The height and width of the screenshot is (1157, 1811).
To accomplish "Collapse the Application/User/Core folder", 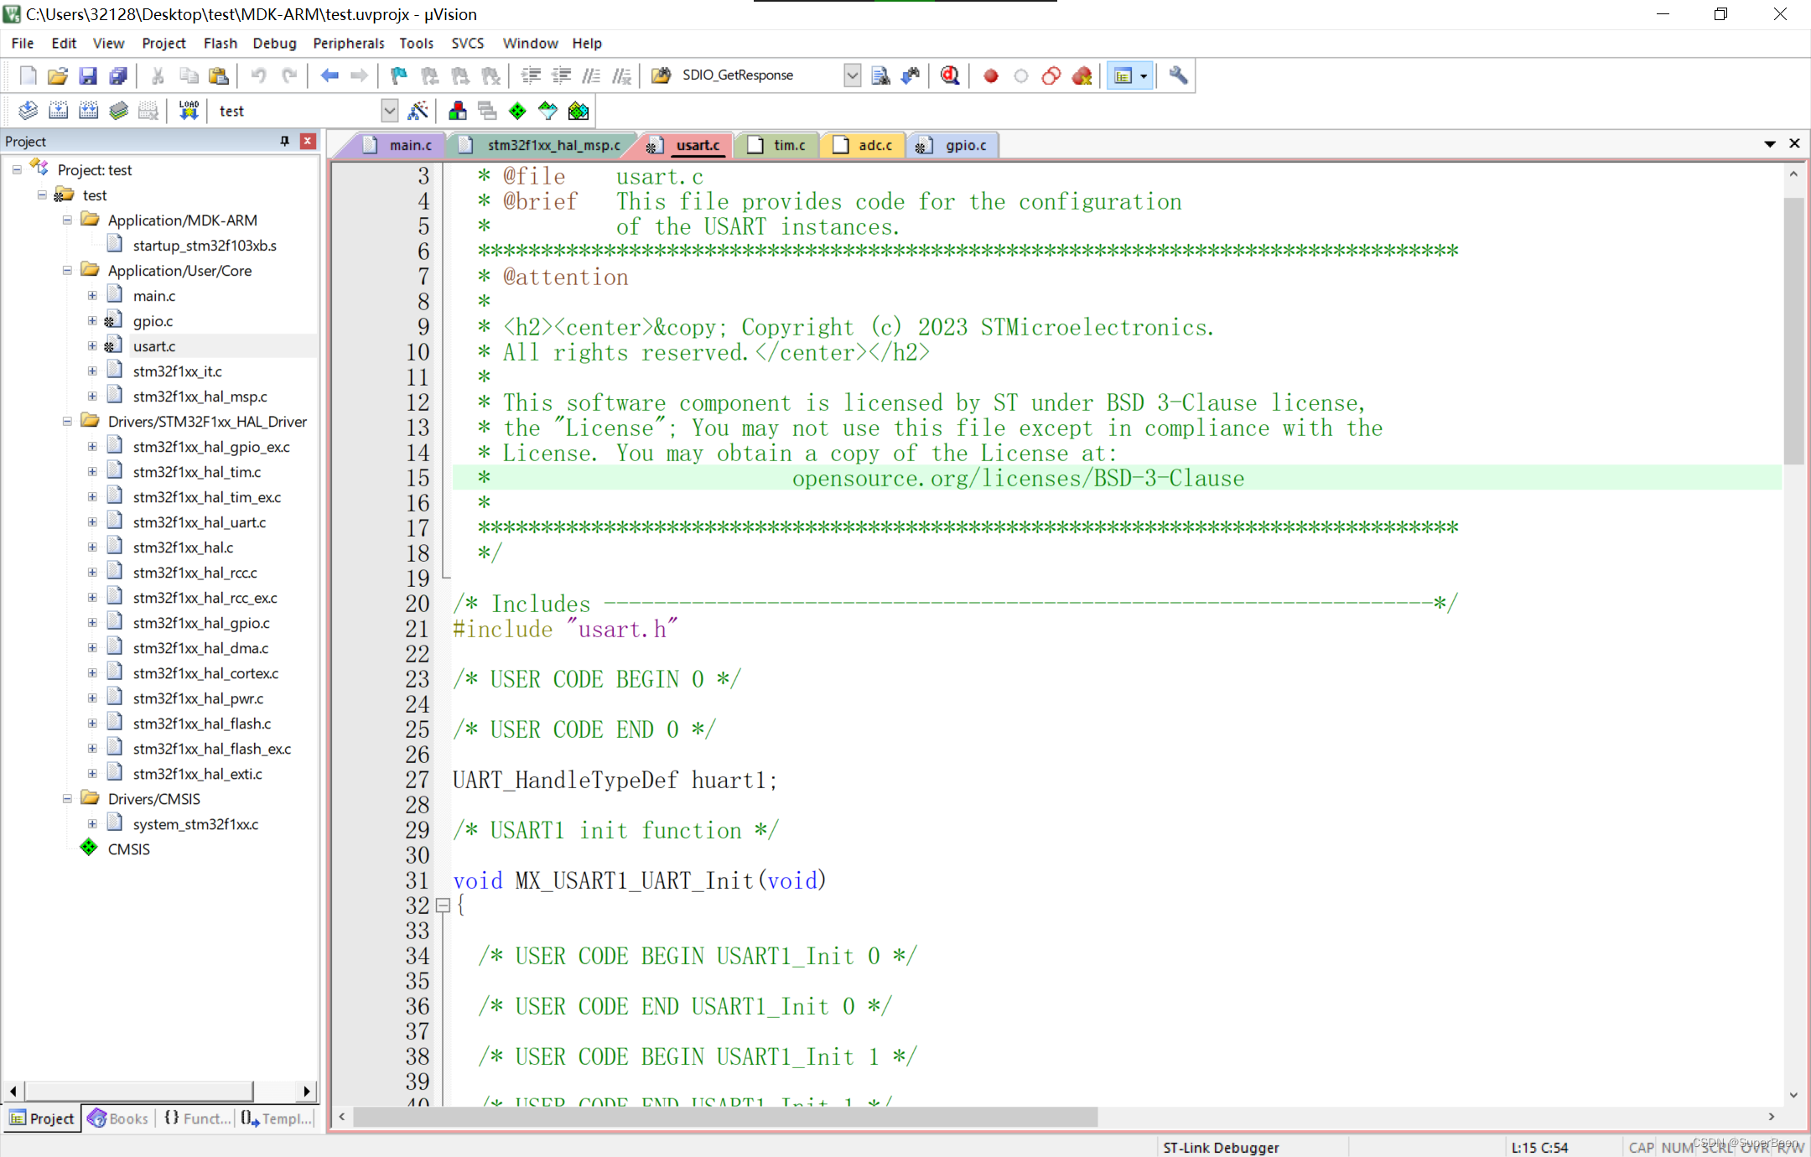I will pos(67,270).
